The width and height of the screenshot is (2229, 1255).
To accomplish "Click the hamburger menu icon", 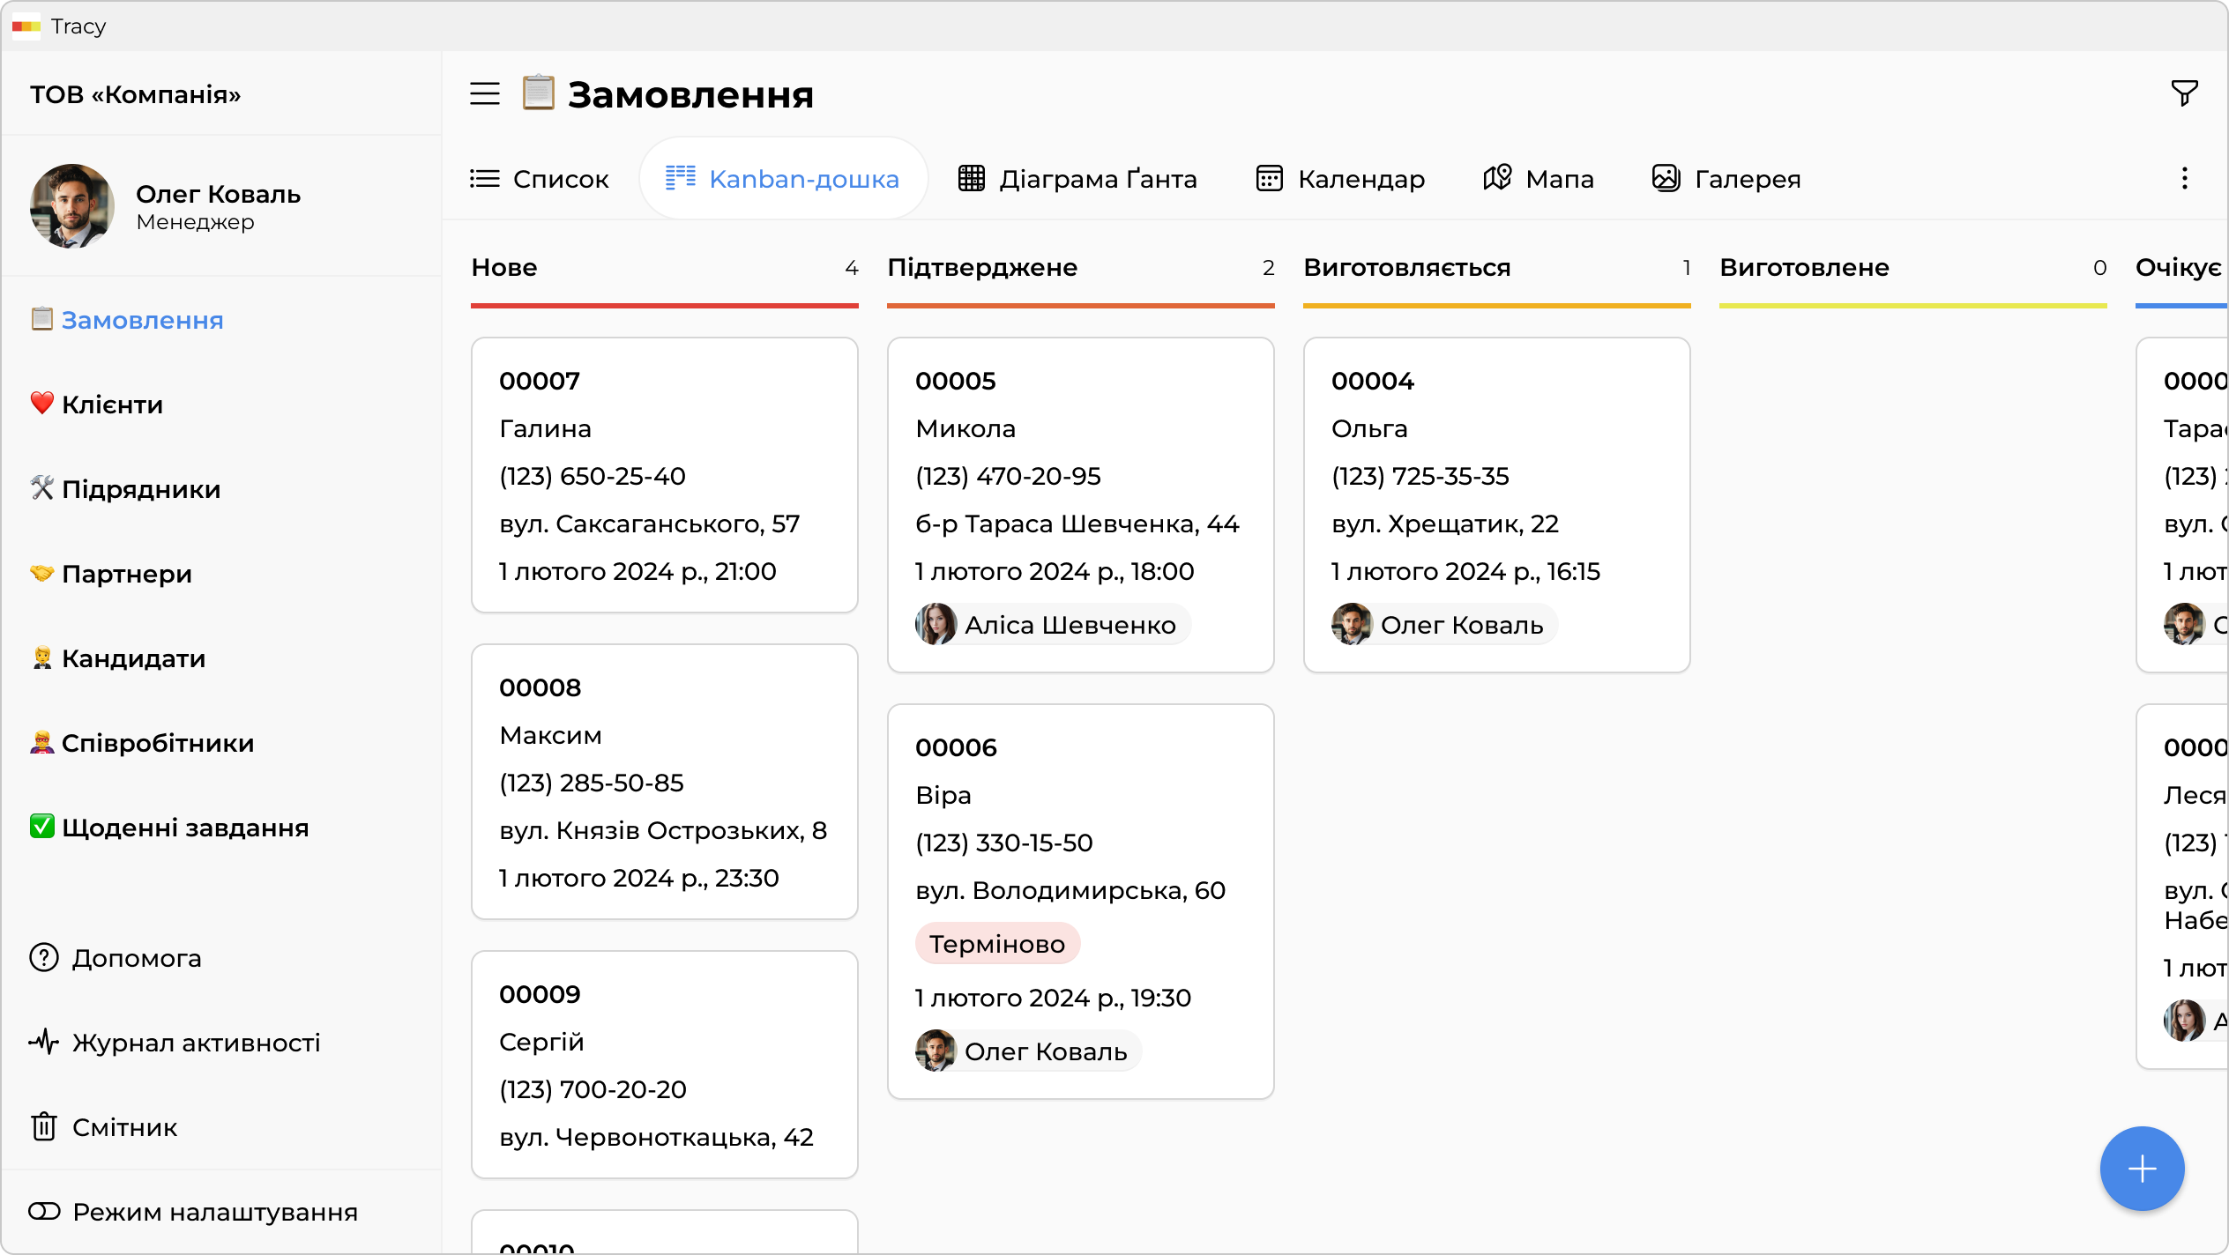I will coord(484,93).
